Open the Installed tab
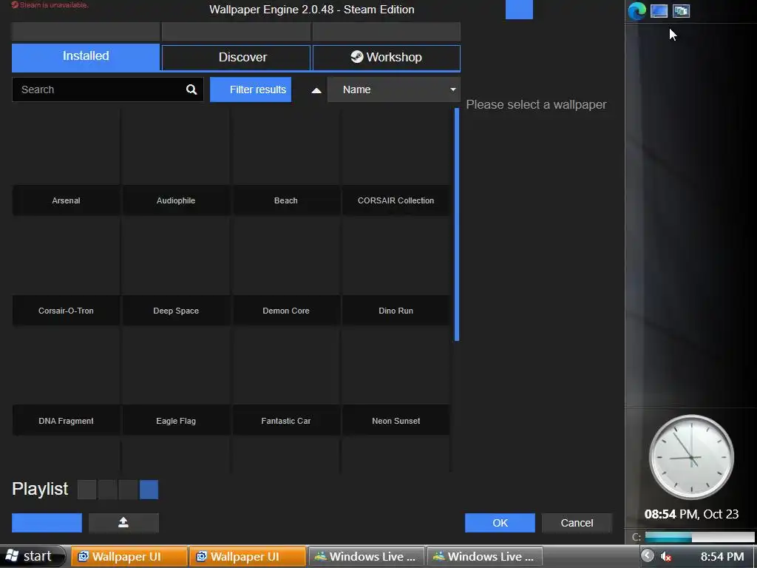 (86, 57)
